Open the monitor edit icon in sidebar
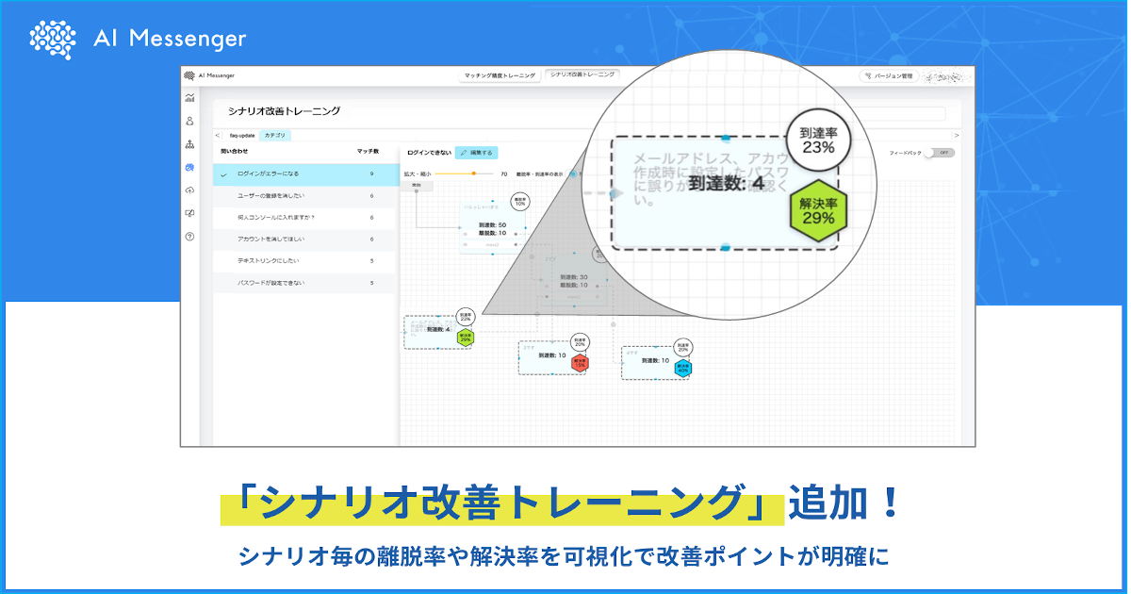Viewport: 1131px width, 594px height. coord(189,214)
